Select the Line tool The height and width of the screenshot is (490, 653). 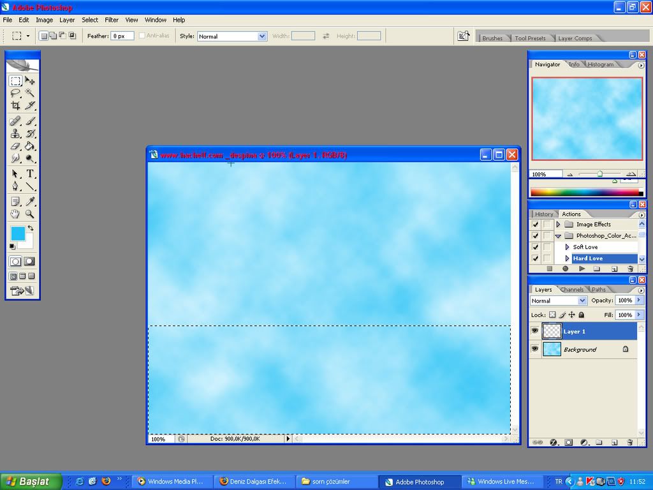pyautogui.click(x=30, y=186)
